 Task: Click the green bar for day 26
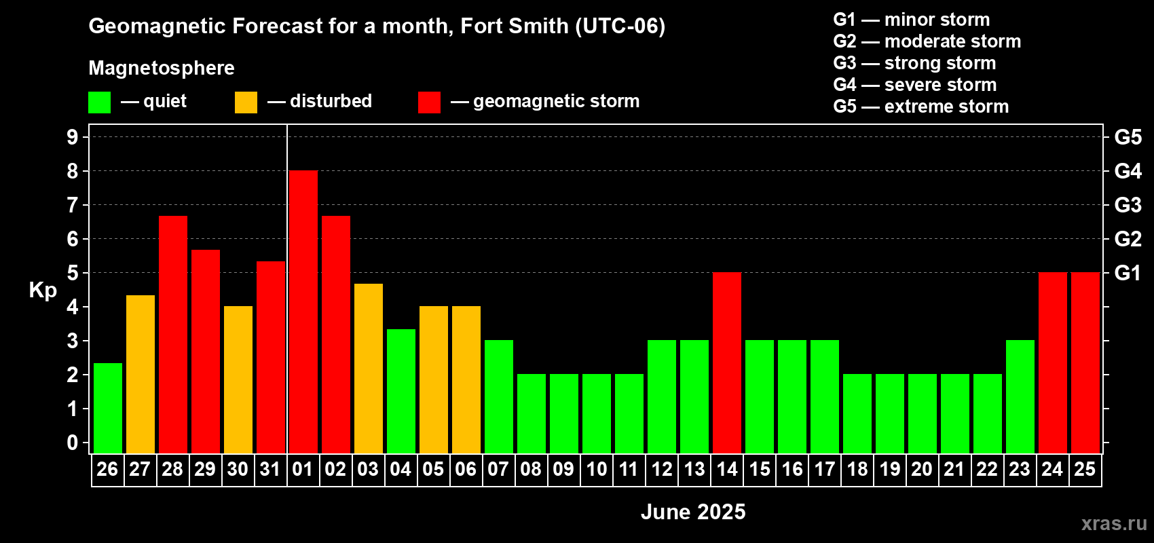pos(108,408)
